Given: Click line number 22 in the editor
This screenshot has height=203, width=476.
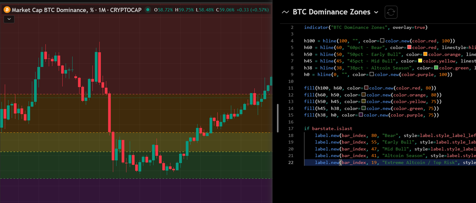Looking at the screenshot, I should (291, 162).
